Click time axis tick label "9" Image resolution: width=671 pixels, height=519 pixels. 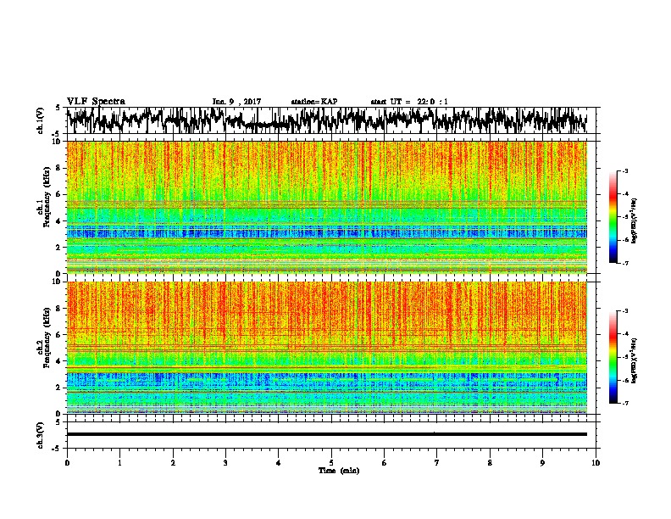tap(542, 463)
